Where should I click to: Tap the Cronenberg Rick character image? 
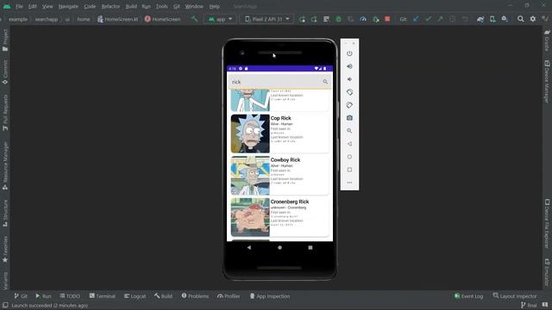coord(250,217)
